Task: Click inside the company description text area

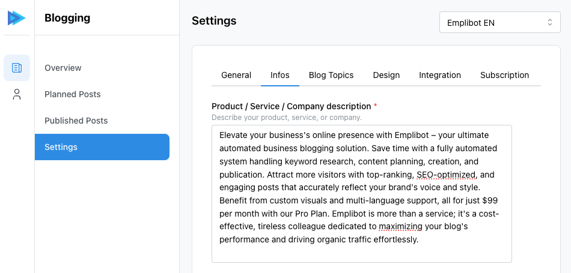Action: [x=362, y=194]
